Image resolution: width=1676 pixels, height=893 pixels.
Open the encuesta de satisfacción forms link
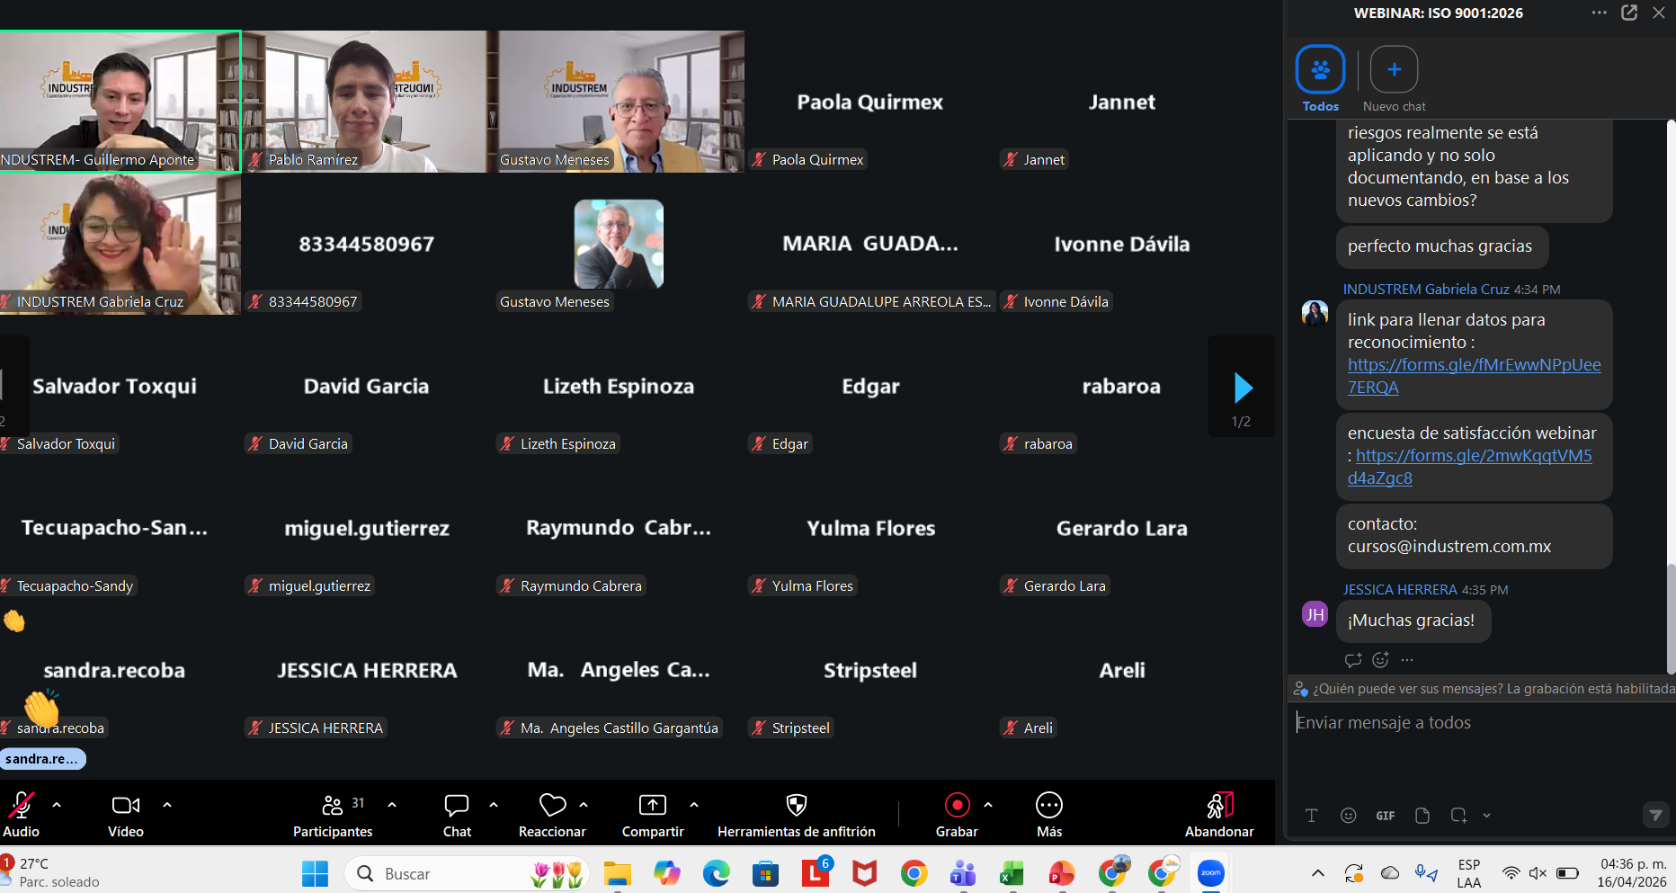click(x=1470, y=467)
